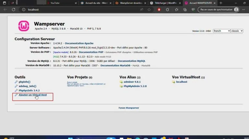The image size is (249, 139).
Task: Click the profile button Pas en cours de synchronisation
Action: (x=218, y=10)
